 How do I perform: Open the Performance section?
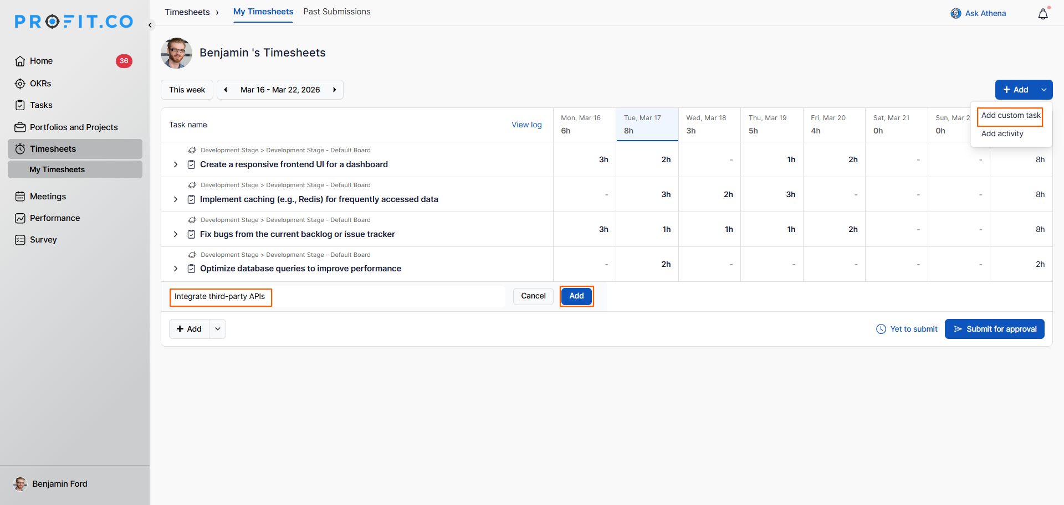[54, 218]
